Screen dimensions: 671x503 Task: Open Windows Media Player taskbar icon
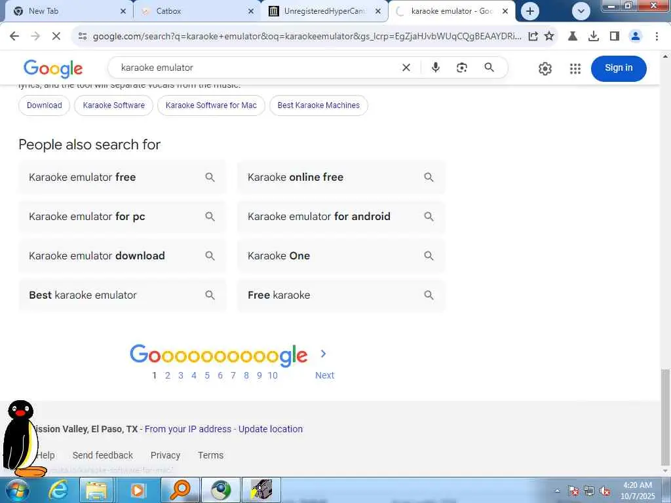[138, 490]
